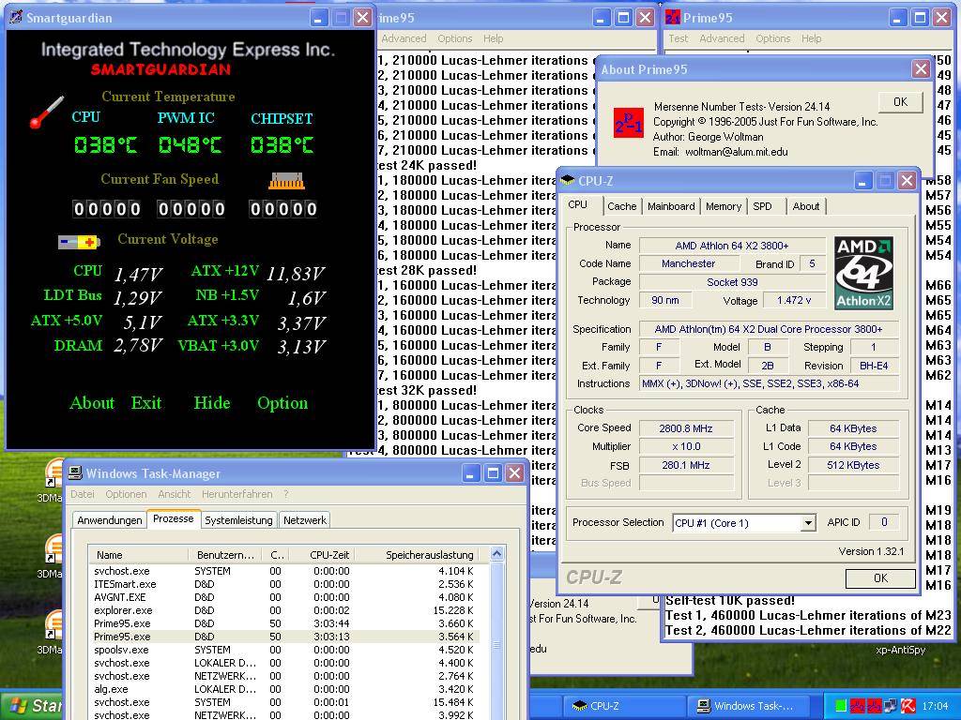Open Herunterfahren menu in Task-Manager
Screen dimensions: 961x720
coord(237,493)
